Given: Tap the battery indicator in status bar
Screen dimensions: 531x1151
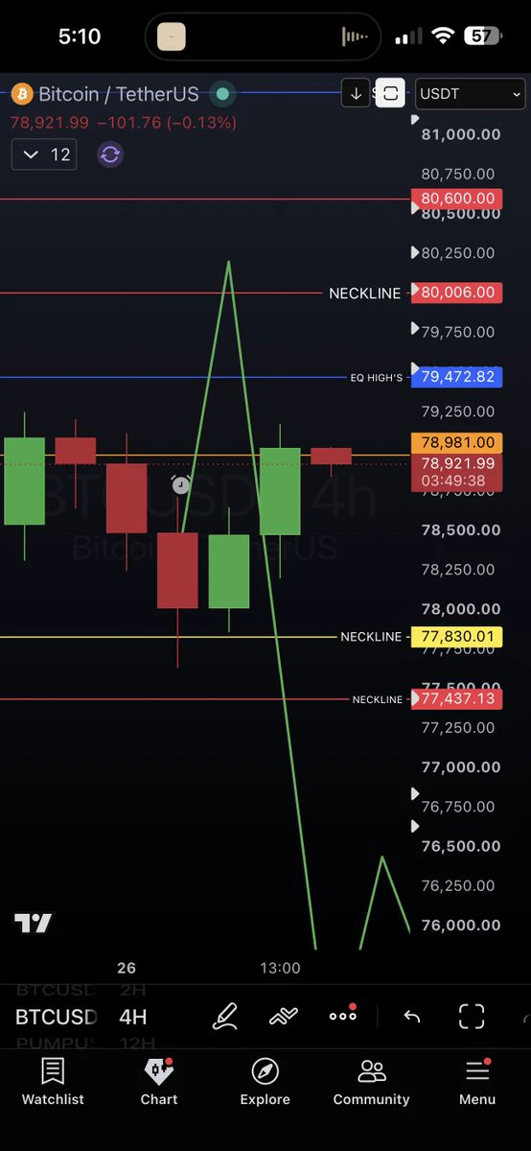Looking at the screenshot, I should pos(482,36).
